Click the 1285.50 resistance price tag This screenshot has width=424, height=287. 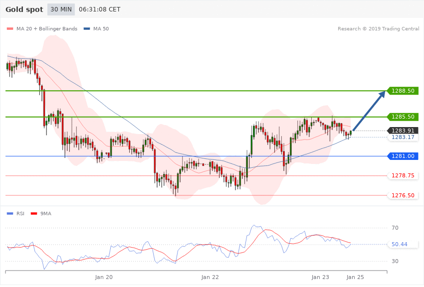(403, 117)
